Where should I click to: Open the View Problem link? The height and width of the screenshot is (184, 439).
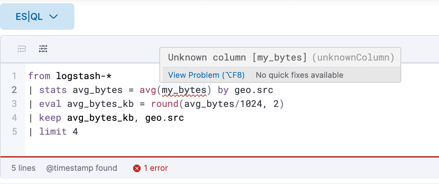point(206,75)
